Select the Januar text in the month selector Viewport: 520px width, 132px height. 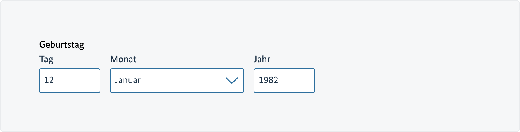click(128, 80)
